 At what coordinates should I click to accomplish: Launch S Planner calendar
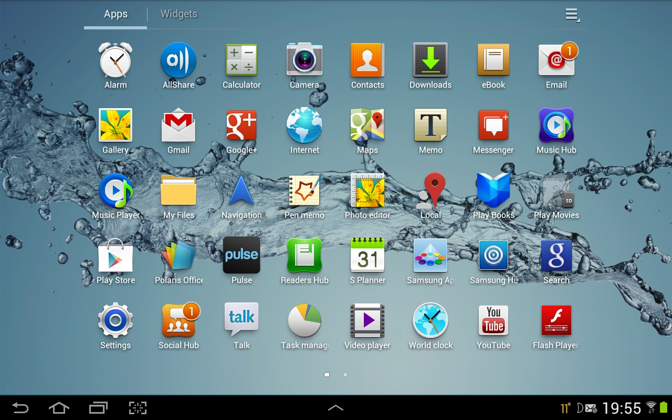pos(367,257)
